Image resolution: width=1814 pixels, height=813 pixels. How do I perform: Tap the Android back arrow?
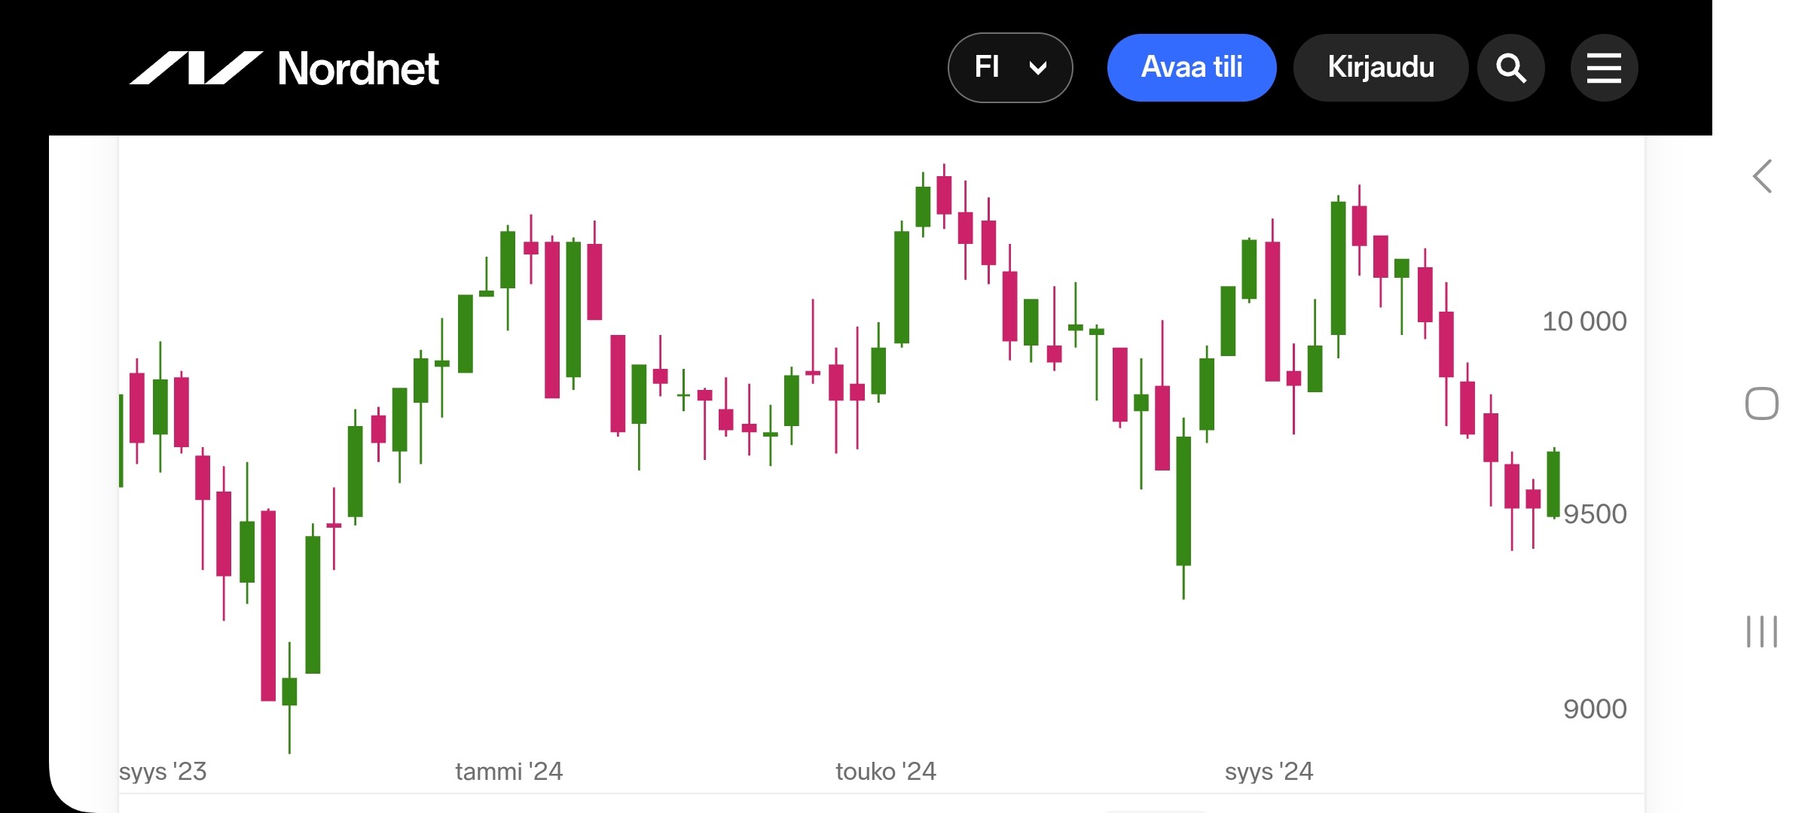[x=1762, y=177]
